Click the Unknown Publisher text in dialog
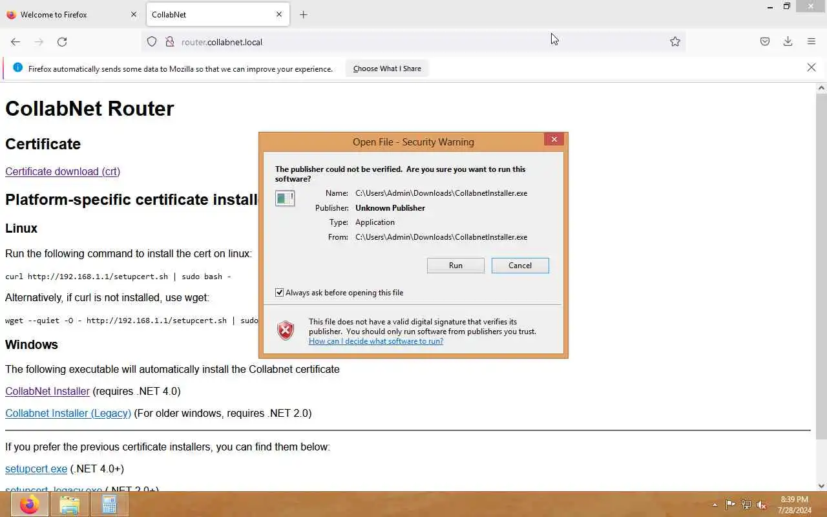827x517 pixels. (x=390, y=208)
